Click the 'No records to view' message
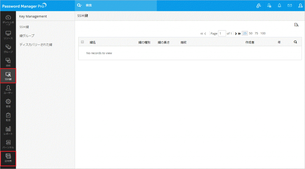The height and width of the screenshot is (169, 305). [99, 53]
